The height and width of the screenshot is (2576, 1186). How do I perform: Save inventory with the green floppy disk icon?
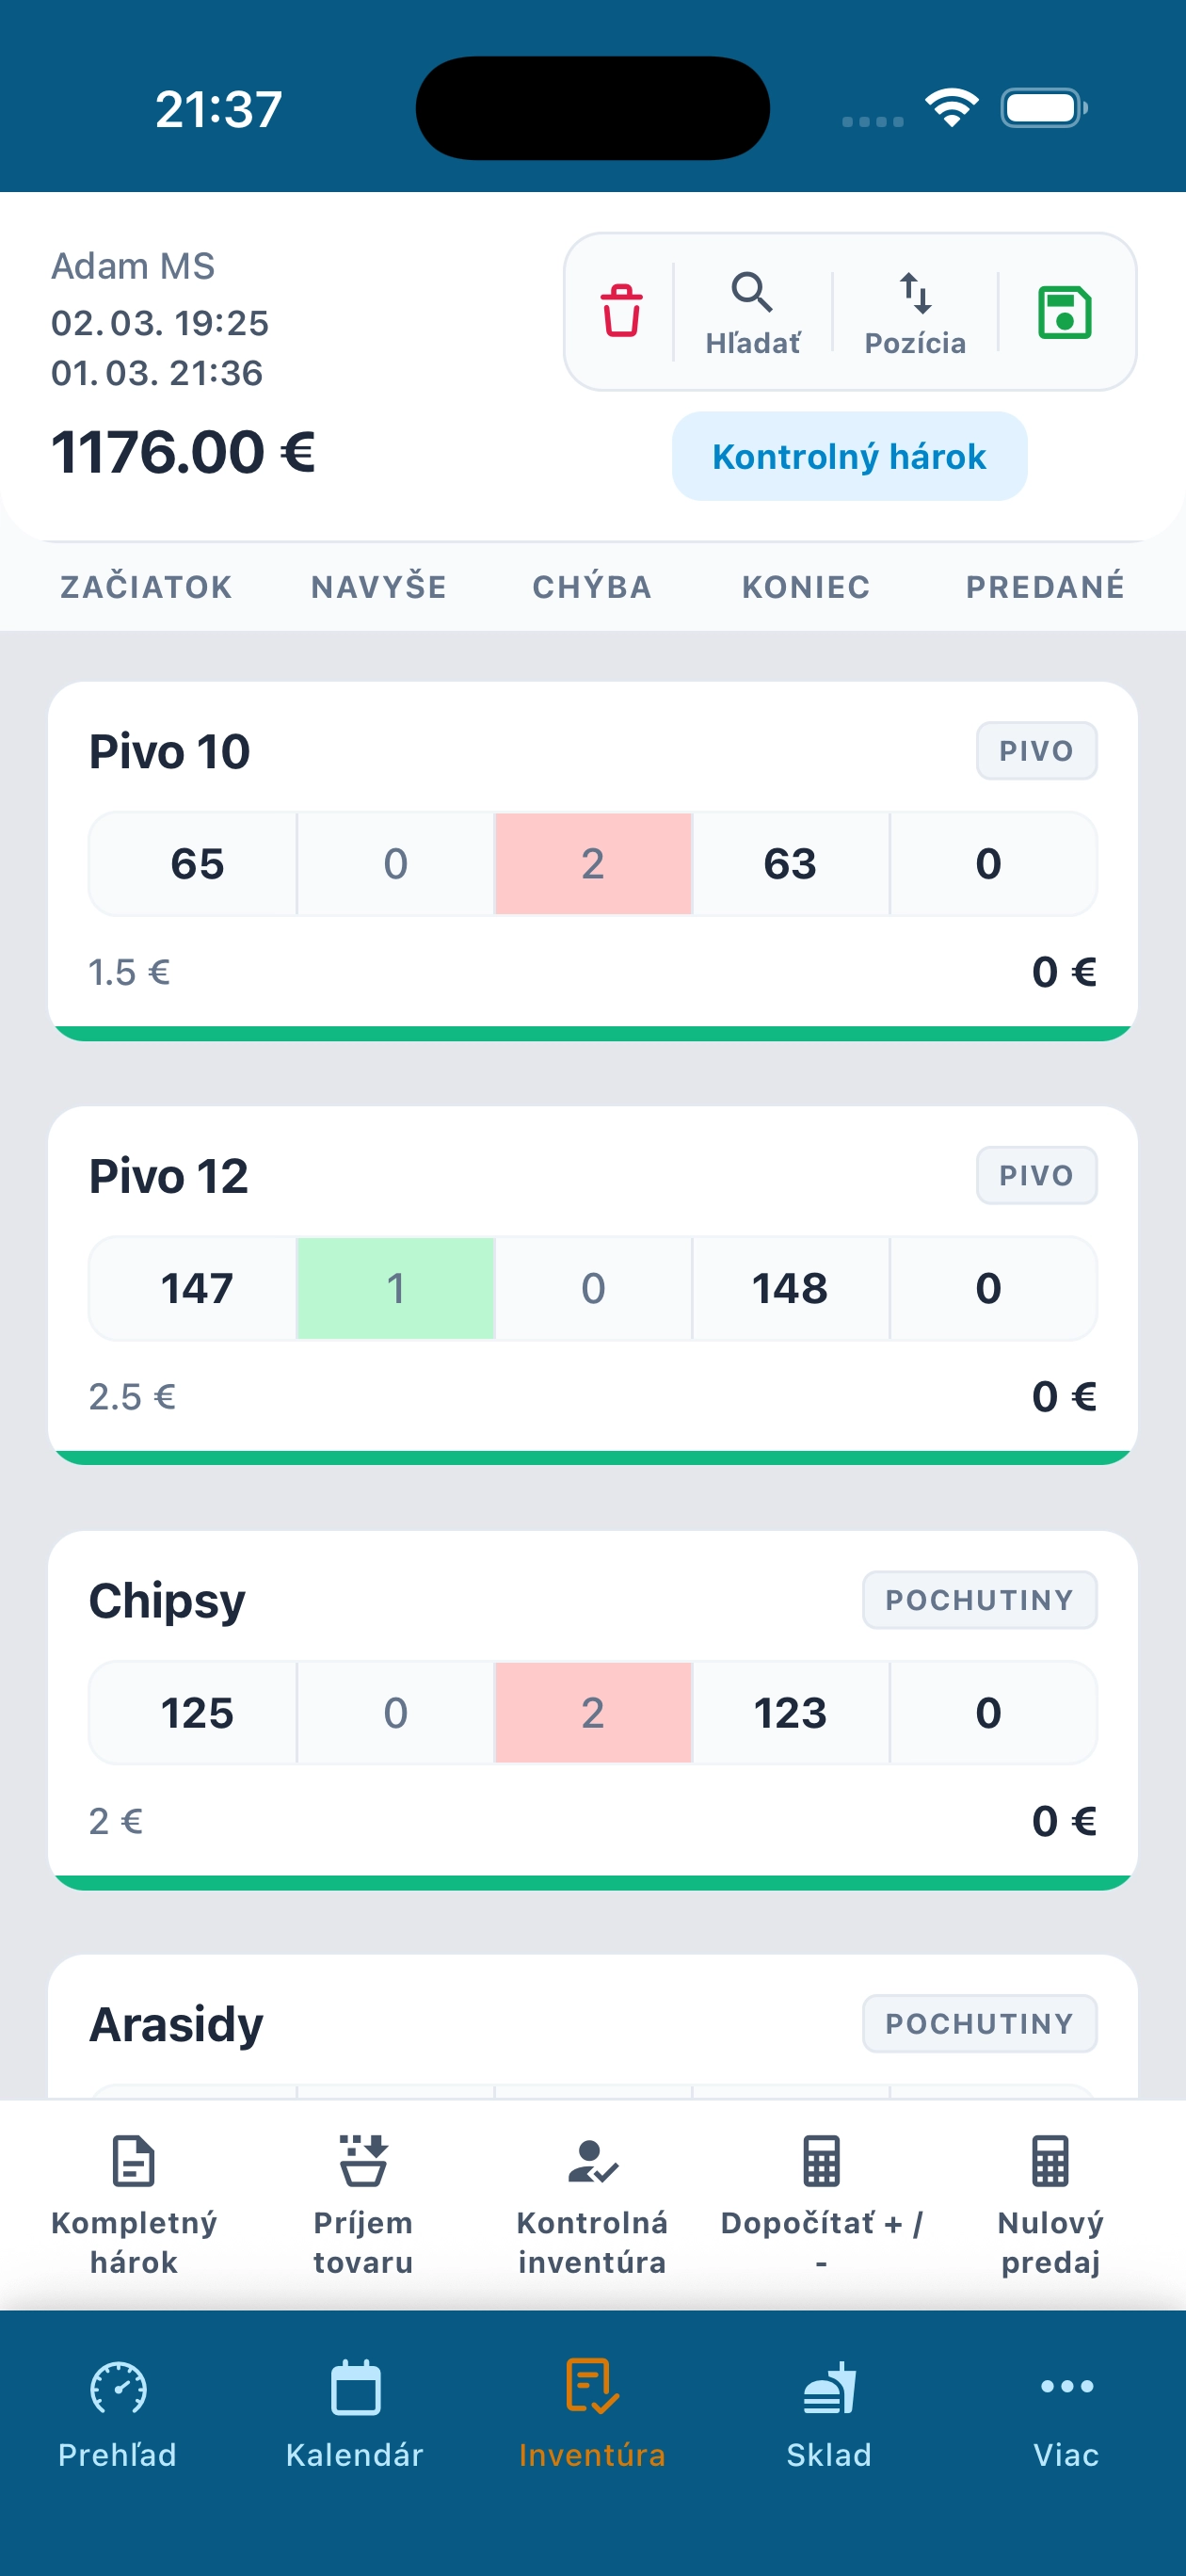(x=1064, y=313)
